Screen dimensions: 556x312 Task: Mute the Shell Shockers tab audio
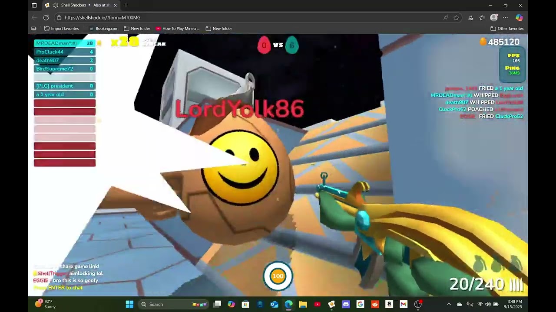coord(55,5)
